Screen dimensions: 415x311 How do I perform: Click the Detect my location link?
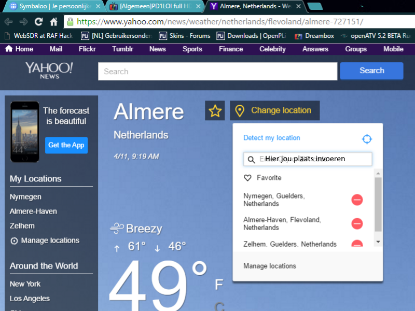271,138
